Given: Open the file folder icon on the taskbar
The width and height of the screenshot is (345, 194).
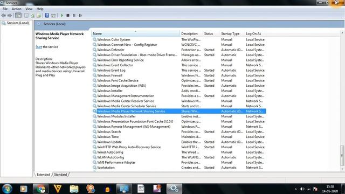Looking at the screenshot, I should [x=74, y=189].
